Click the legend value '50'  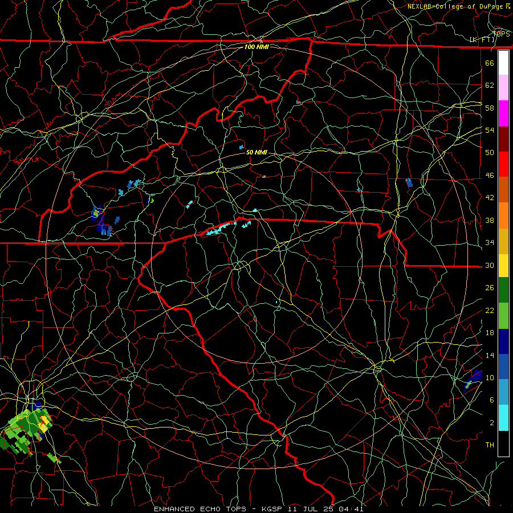(490, 152)
